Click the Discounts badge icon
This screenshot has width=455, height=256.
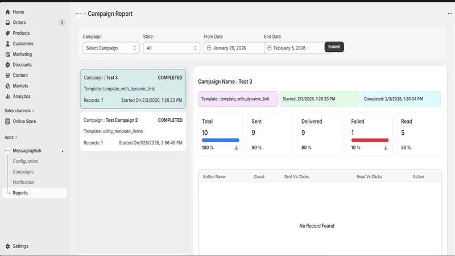(x=7, y=65)
